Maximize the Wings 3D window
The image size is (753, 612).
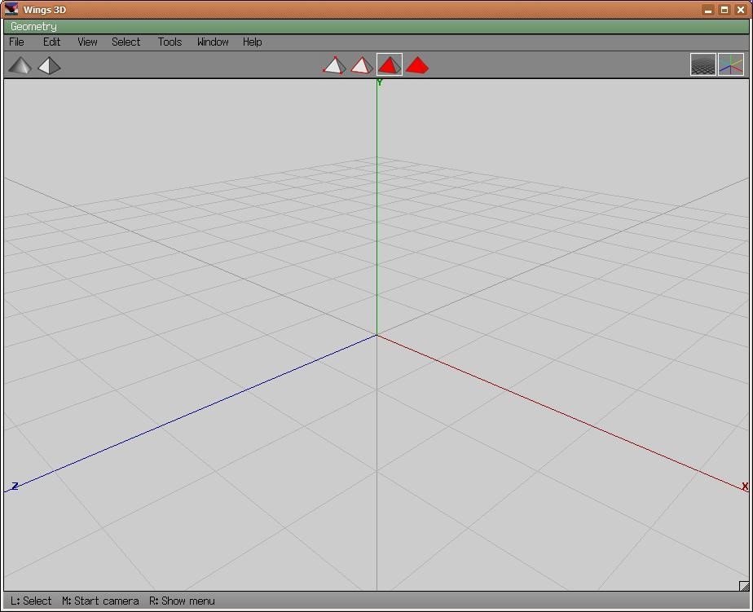[x=724, y=10]
